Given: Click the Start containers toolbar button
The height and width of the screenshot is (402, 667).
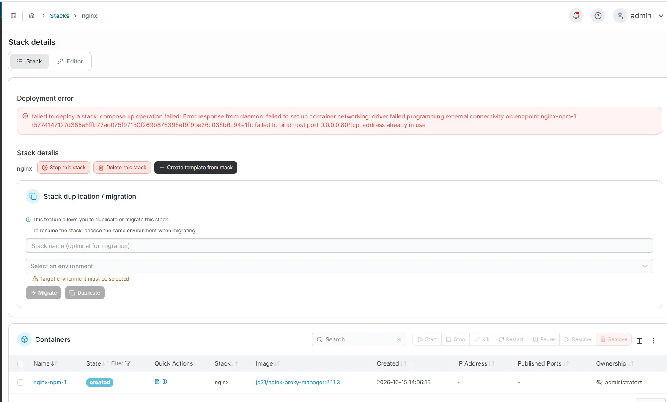Looking at the screenshot, I should 427,339.
